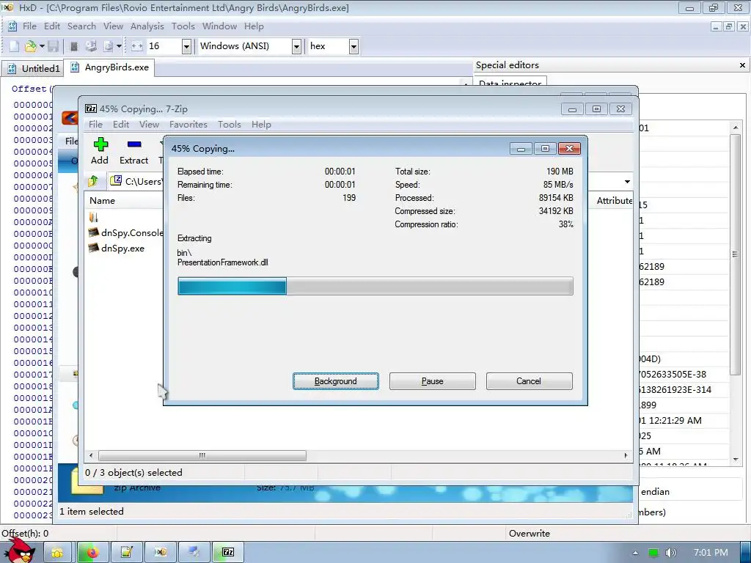Open the Windows (ANSI) charset dropdown
Viewport: 751px width, 563px height.
(x=296, y=46)
